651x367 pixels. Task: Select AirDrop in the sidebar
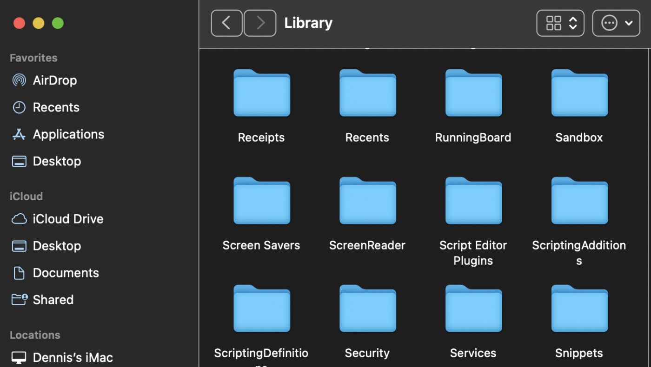coord(54,80)
